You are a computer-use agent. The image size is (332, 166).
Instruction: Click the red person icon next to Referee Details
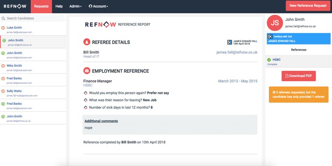click(x=87, y=42)
